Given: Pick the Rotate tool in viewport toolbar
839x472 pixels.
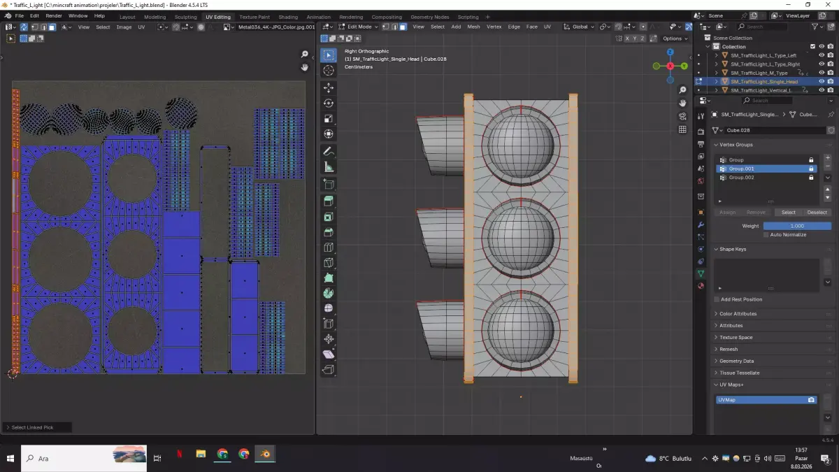Looking at the screenshot, I should coord(329,103).
